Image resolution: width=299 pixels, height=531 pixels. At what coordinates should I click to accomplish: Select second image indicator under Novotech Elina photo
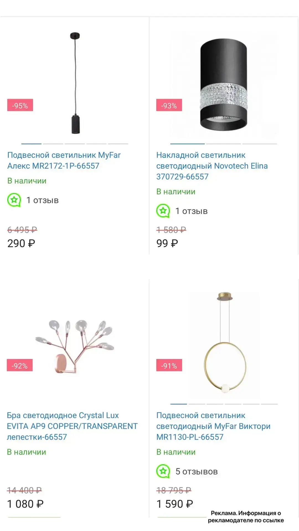pos(223,144)
